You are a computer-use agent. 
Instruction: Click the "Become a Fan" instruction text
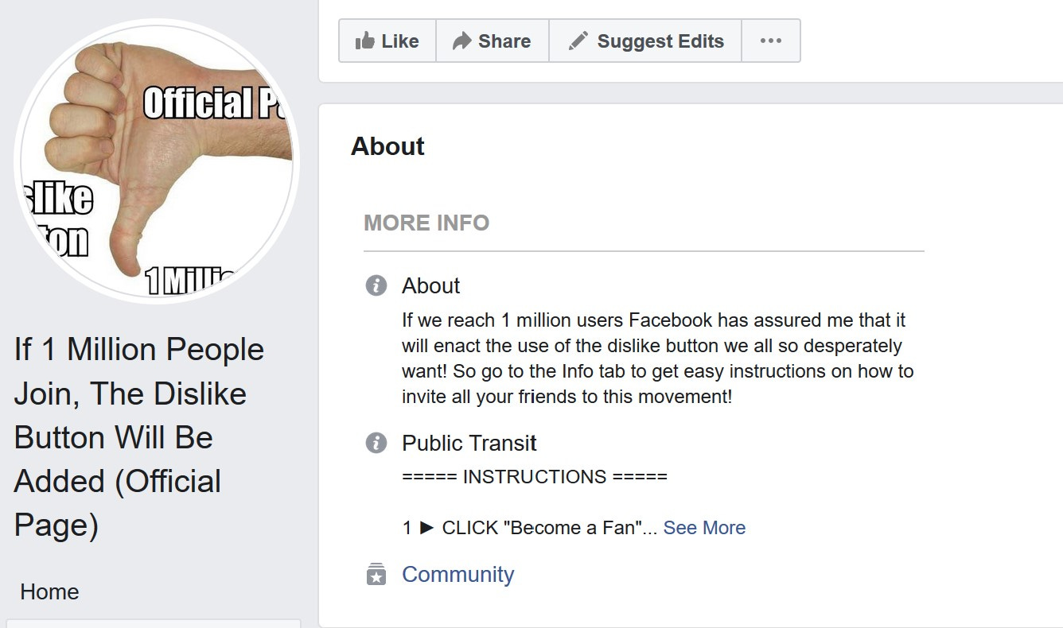point(549,528)
